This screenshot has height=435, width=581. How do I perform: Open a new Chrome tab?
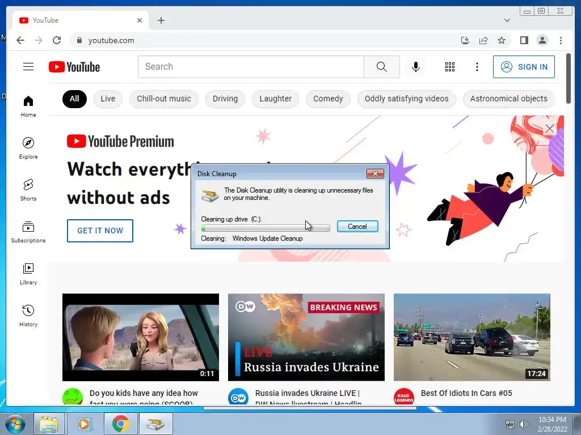(161, 20)
